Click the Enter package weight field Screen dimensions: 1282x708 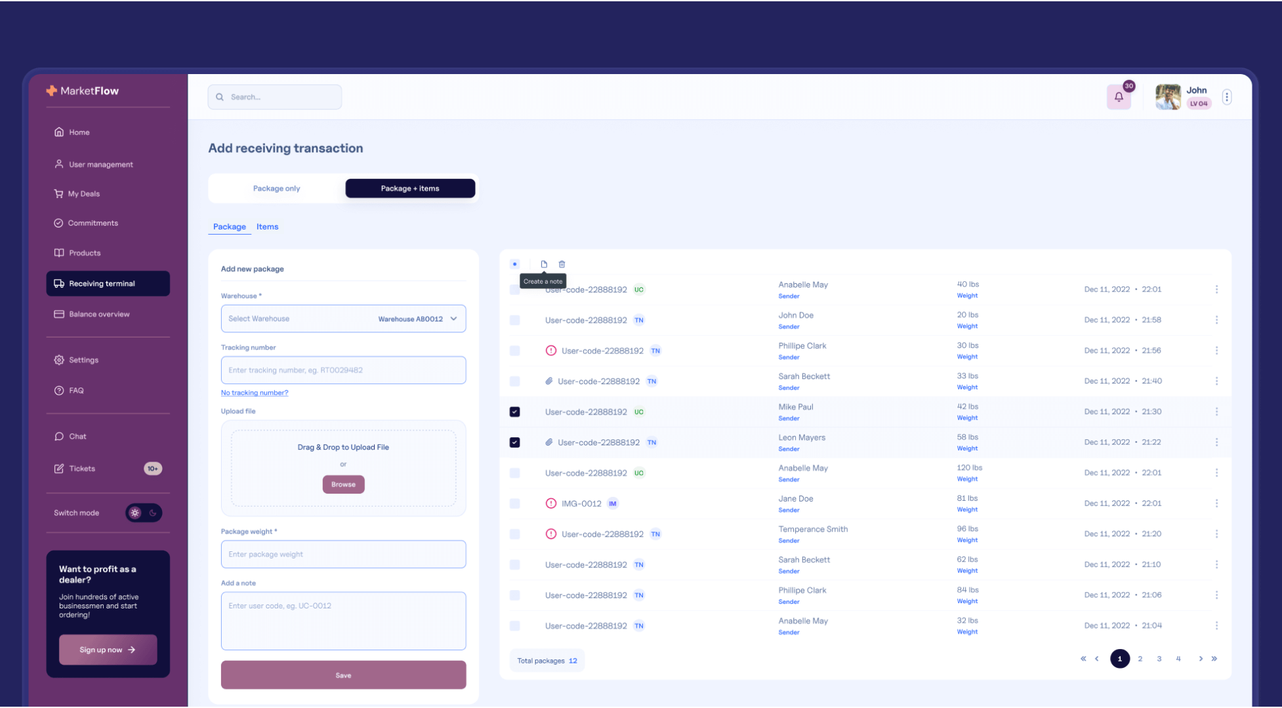click(343, 554)
